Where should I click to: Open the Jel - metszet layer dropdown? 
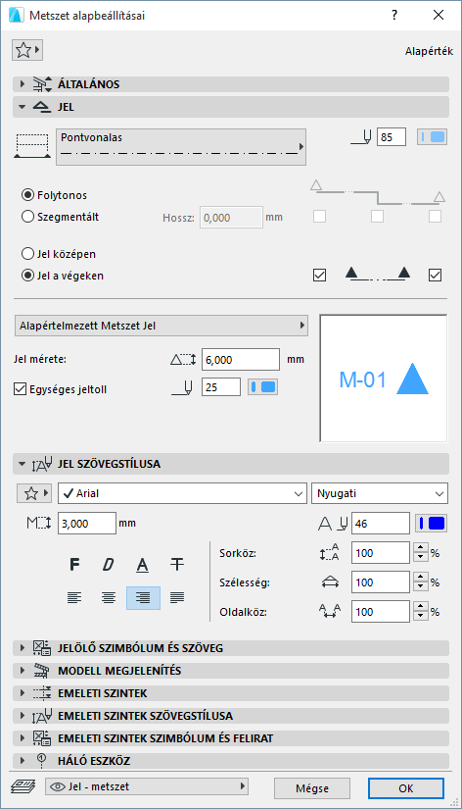(x=147, y=786)
